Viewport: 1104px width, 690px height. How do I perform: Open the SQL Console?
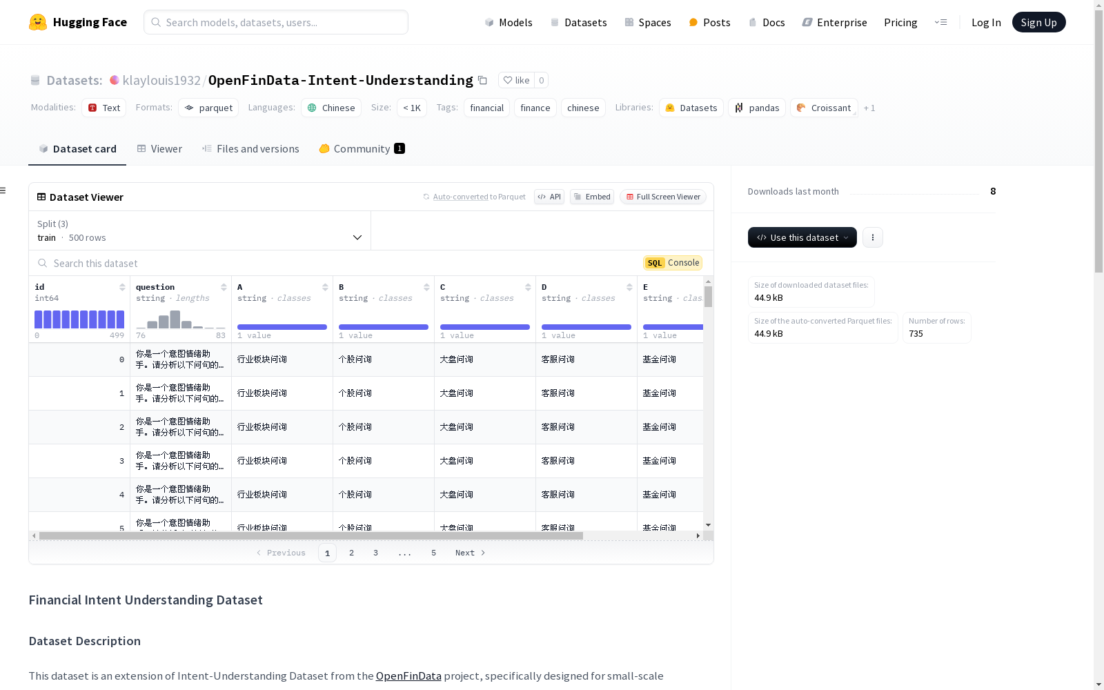[673, 263]
